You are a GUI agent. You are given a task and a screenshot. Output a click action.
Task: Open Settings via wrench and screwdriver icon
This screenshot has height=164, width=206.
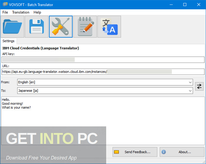(61, 27)
